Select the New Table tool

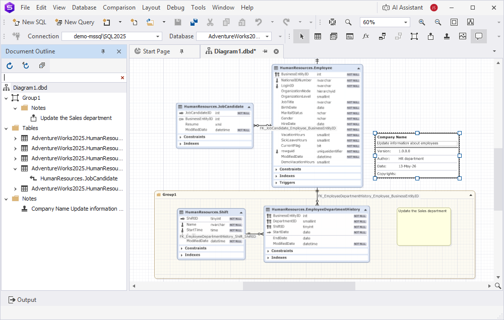(x=318, y=36)
